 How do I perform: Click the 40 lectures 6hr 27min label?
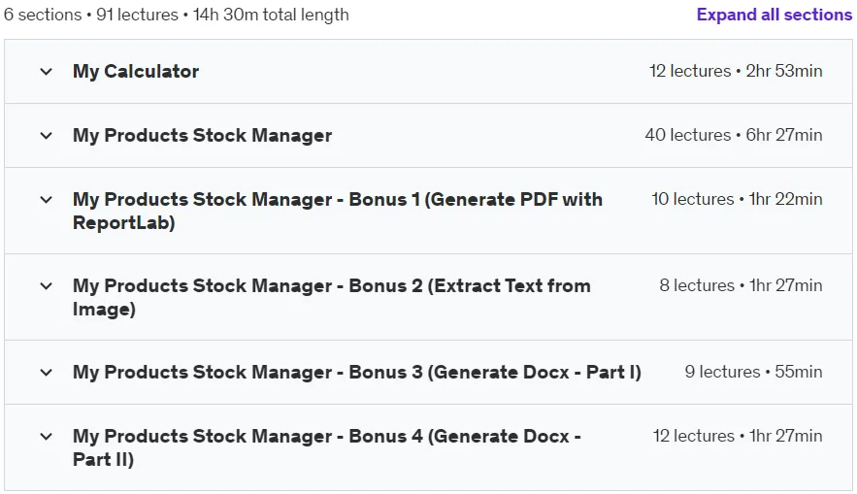(x=734, y=135)
